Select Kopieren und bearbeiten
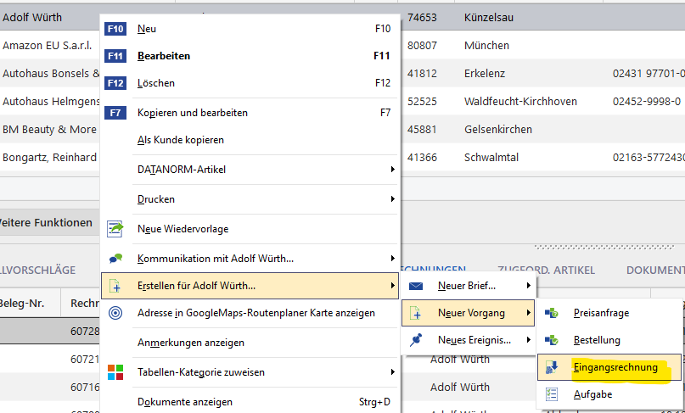 pos(250,113)
